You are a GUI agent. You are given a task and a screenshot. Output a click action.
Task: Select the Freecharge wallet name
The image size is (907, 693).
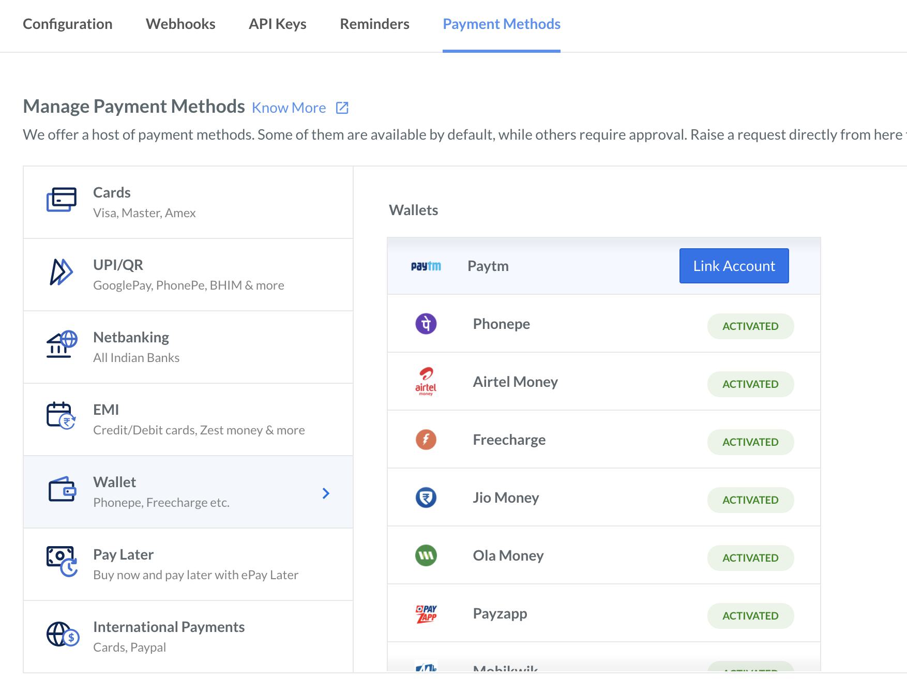(x=509, y=440)
